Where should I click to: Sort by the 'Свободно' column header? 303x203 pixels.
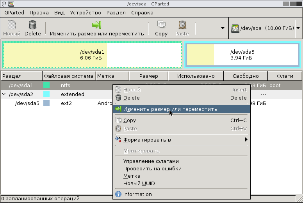pos(246,76)
